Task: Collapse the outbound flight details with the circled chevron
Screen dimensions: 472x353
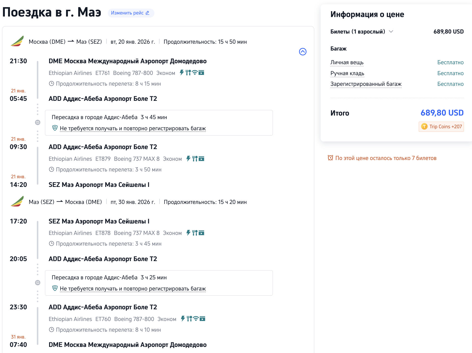Action: click(303, 52)
